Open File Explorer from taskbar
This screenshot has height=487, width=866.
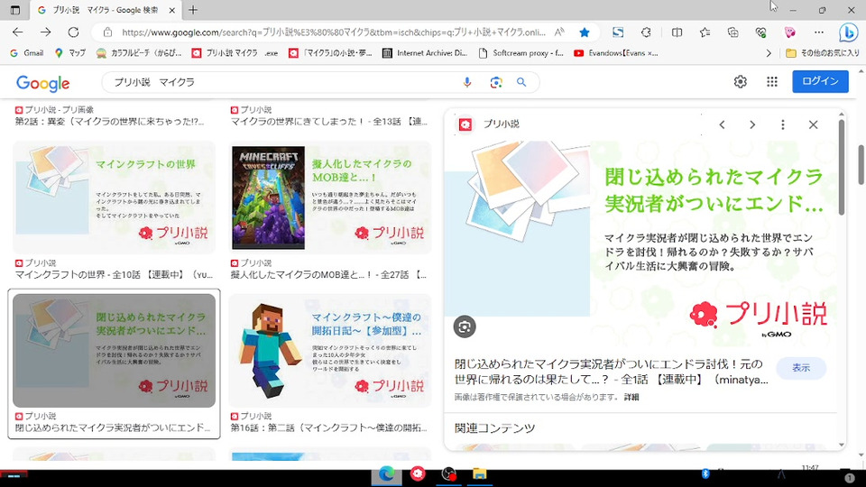point(479,474)
